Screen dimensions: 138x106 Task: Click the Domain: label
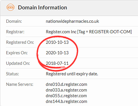[14, 21]
